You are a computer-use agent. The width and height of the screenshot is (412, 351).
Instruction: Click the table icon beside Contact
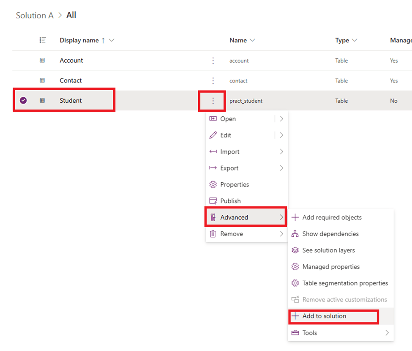[x=42, y=80]
